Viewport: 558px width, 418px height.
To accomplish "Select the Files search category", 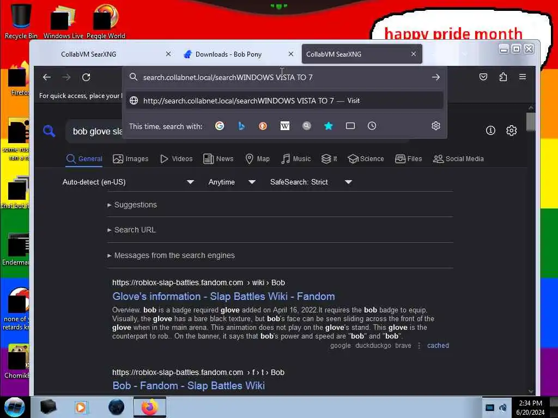I will tap(409, 159).
